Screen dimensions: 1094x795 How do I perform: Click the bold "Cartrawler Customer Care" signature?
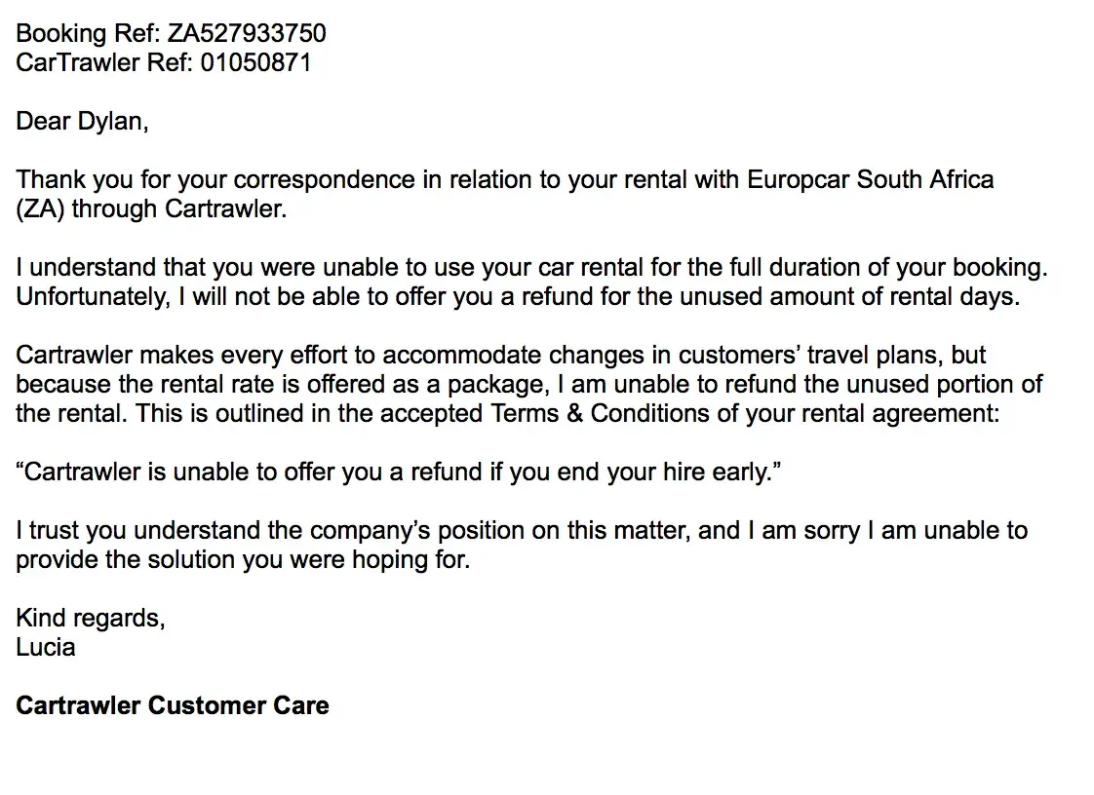pos(172,705)
